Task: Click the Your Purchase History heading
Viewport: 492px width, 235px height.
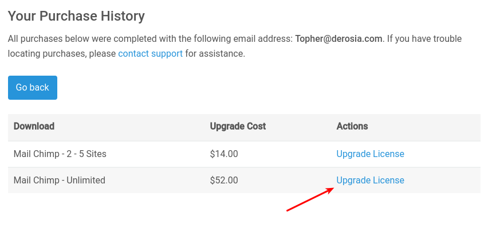Action: (76, 16)
